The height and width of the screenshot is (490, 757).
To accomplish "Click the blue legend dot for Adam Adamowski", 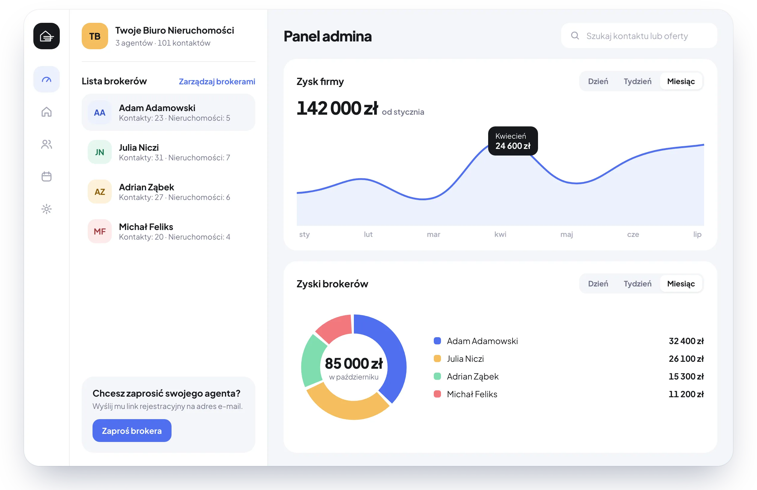I will (437, 341).
